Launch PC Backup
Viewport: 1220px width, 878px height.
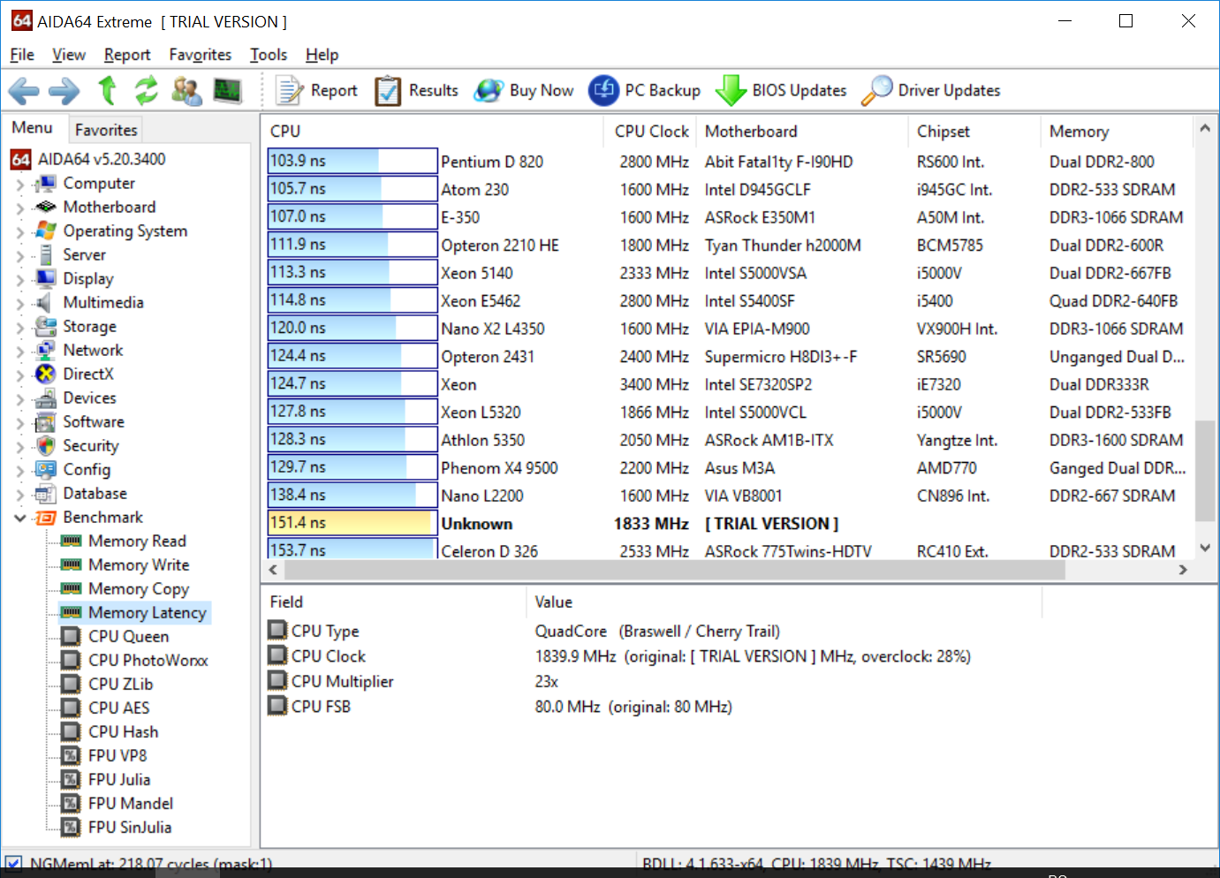click(606, 90)
